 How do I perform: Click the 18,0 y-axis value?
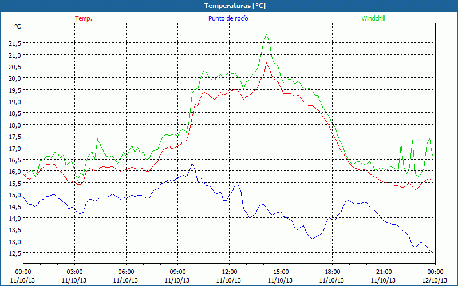[x=15, y=125]
